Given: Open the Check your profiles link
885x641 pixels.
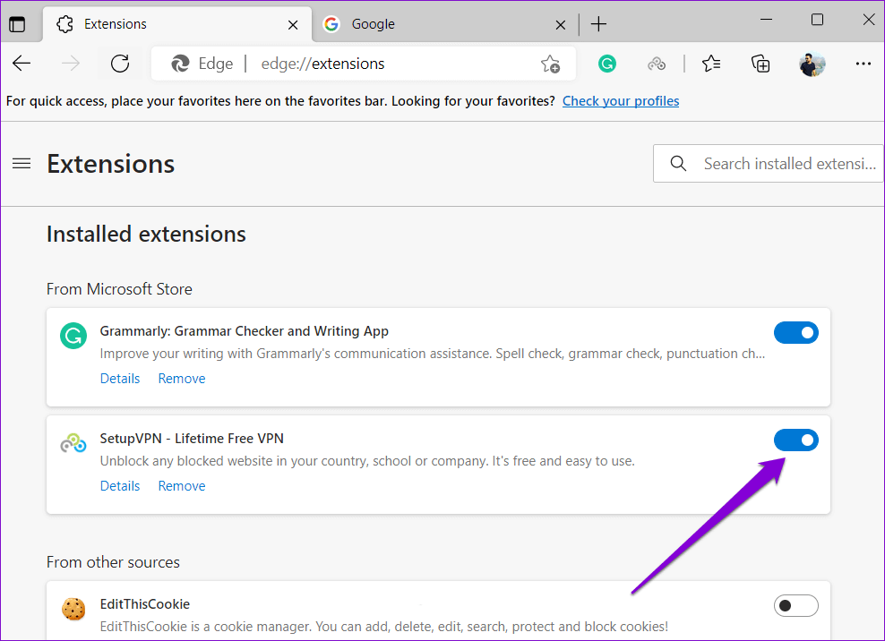Looking at the screenshot, I should click(x=621, y=101).
